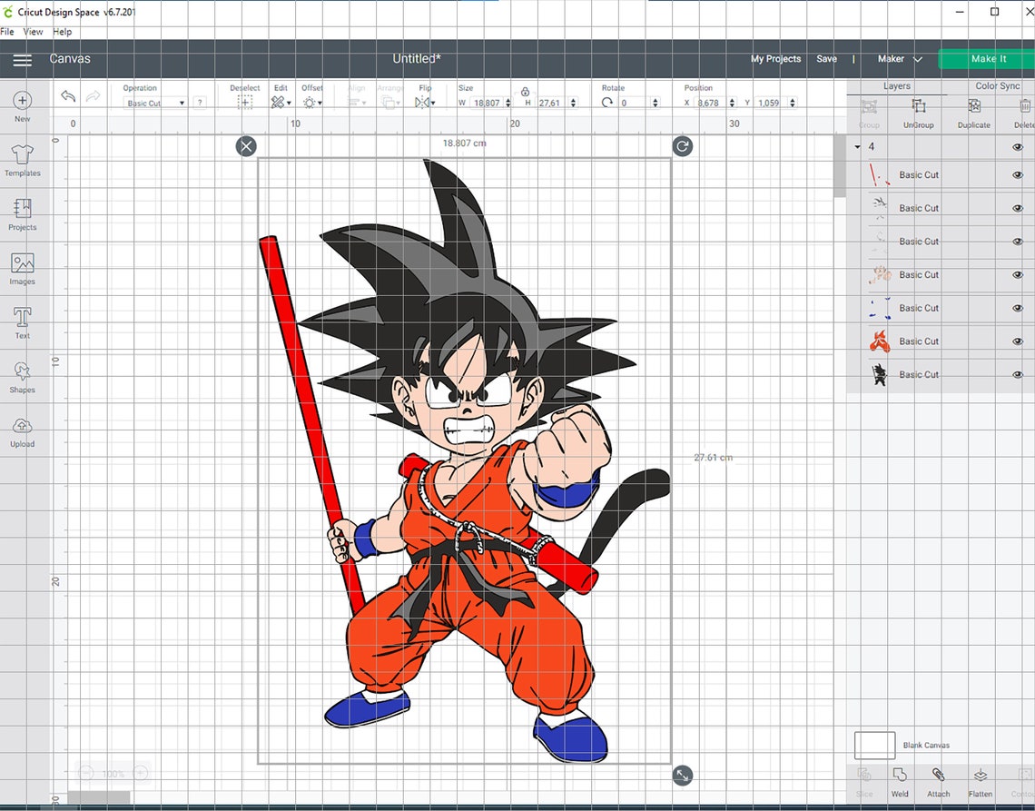Click the X position input field

click(x=711, y=103)
